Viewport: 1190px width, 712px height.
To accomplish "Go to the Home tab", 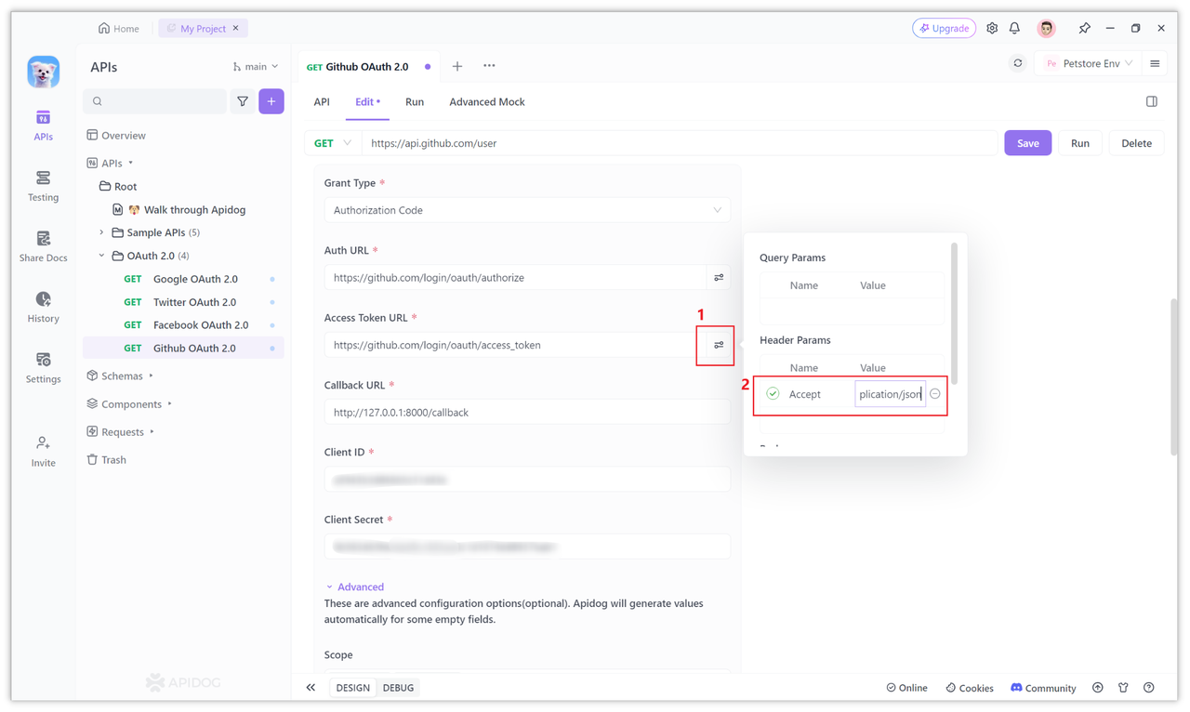I will click(x=119, y=28).
